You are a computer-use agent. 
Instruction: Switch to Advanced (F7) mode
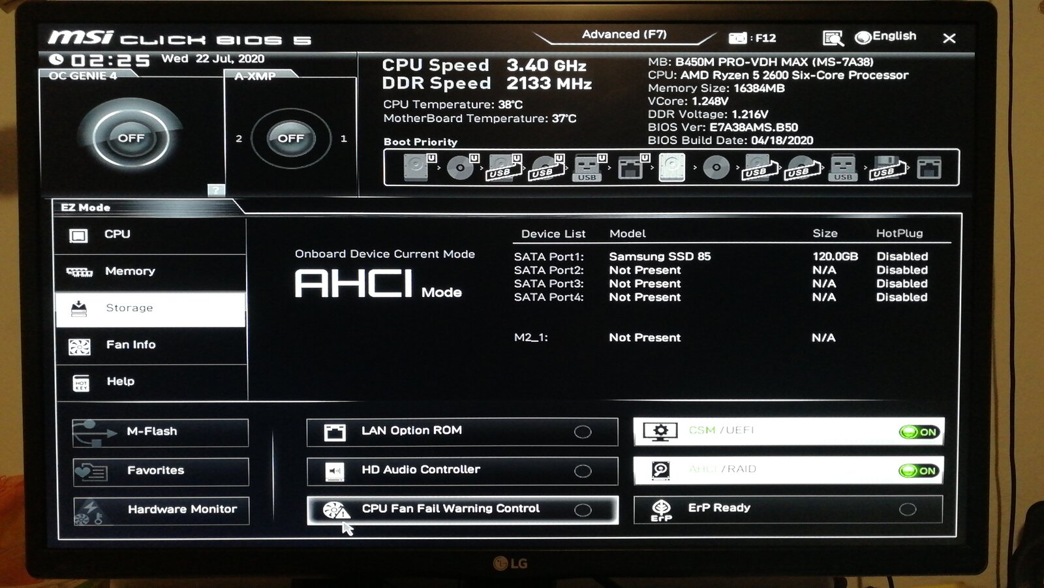coord(624,35)
